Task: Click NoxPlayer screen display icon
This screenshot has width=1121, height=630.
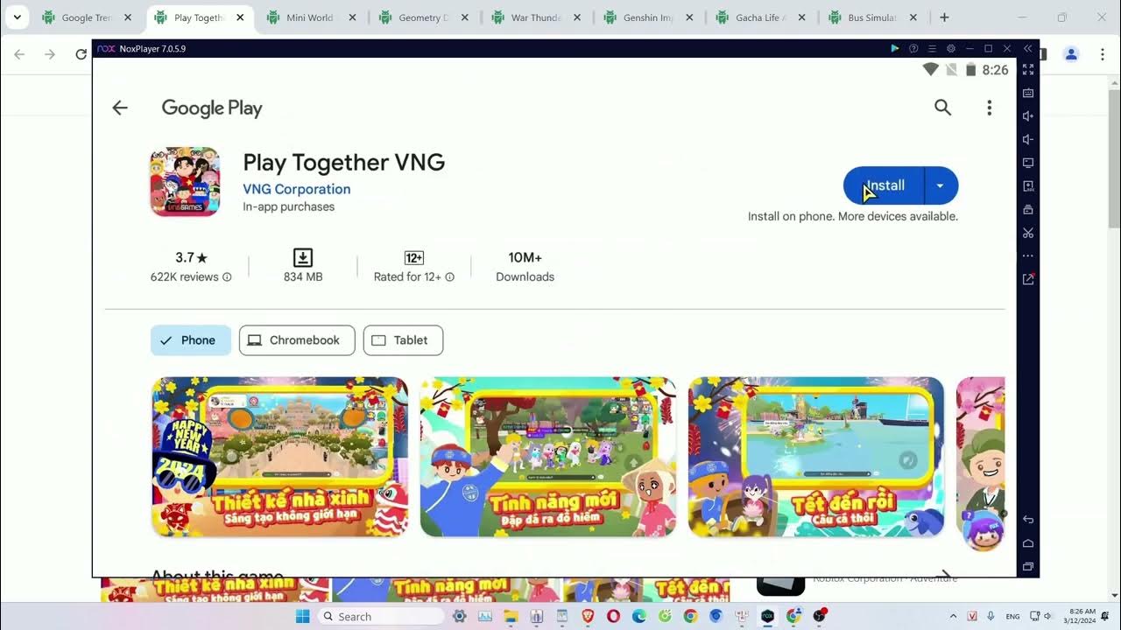Action: 1028,163
